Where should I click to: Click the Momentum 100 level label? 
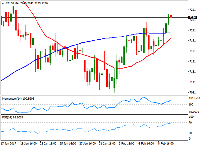pos(191,104)
